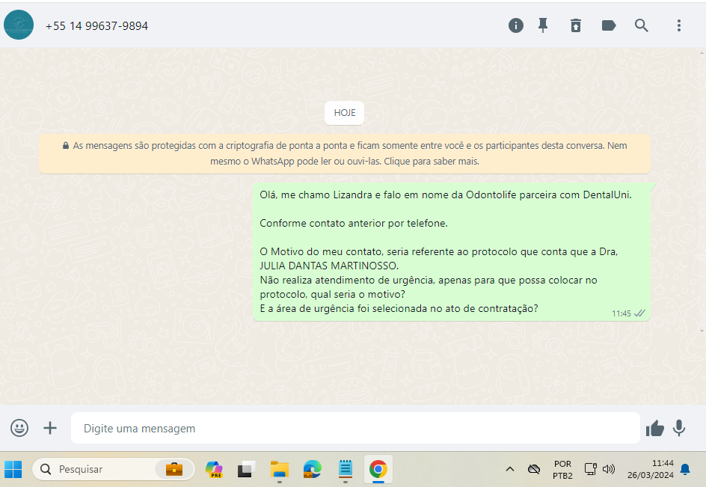Open File Explorer from taskbar
The height and width of the screenshot is (487, 706).
[x=279, y=470]
